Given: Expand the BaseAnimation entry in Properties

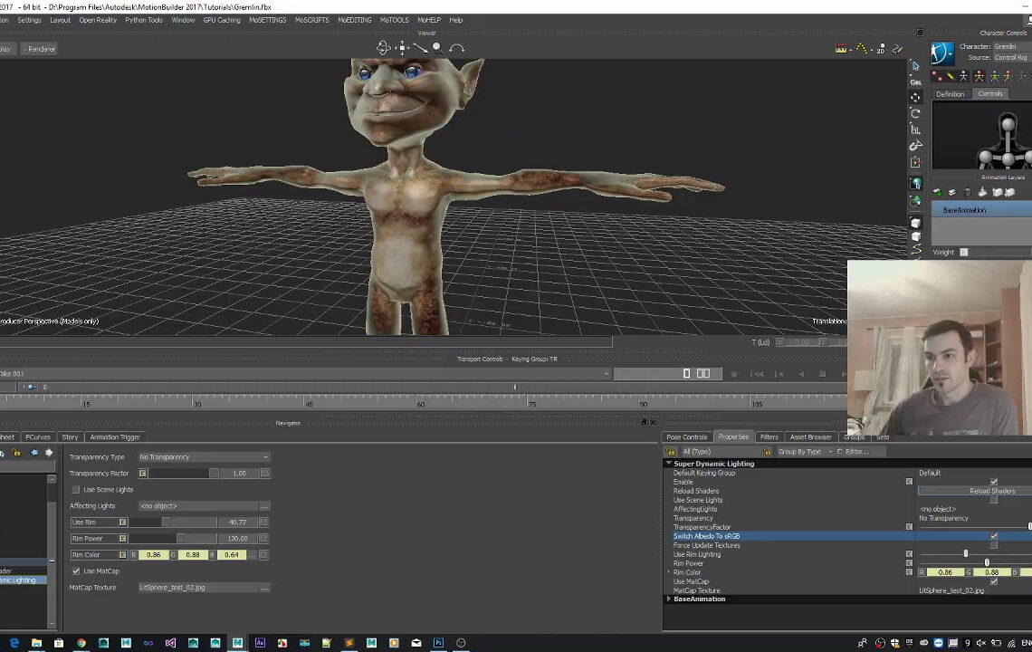Looking at the screenshot, I should [669, 599].
